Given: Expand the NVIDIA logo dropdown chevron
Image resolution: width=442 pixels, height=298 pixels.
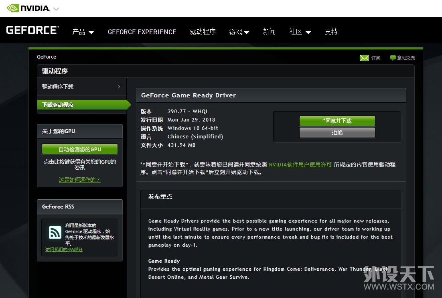Looking at the screenshot, I should (56, 9).
